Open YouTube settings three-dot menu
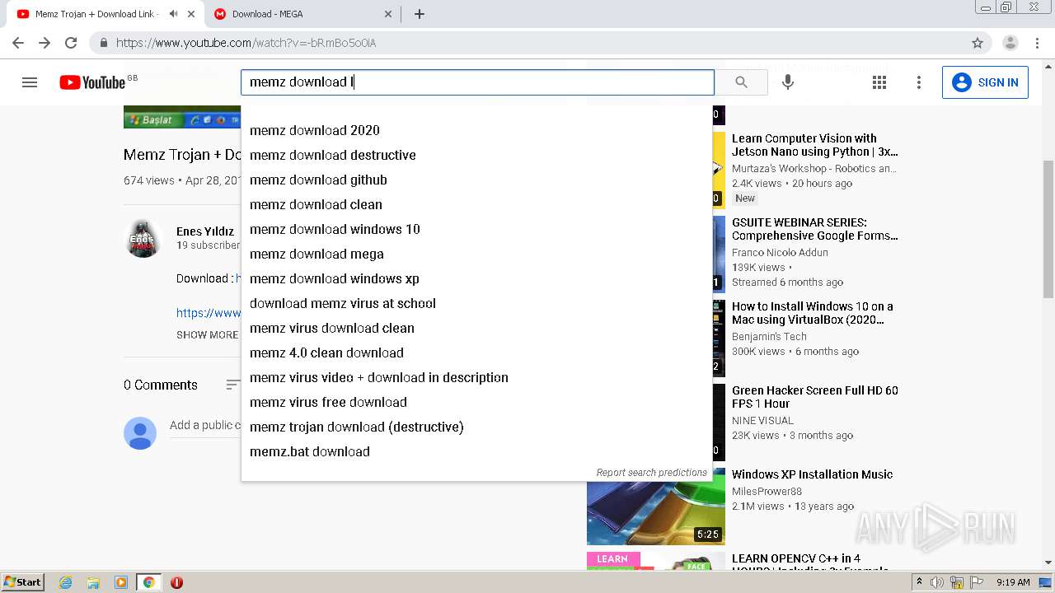The width and height of the screenshot is (1055, 593). [x=919, y=82]
